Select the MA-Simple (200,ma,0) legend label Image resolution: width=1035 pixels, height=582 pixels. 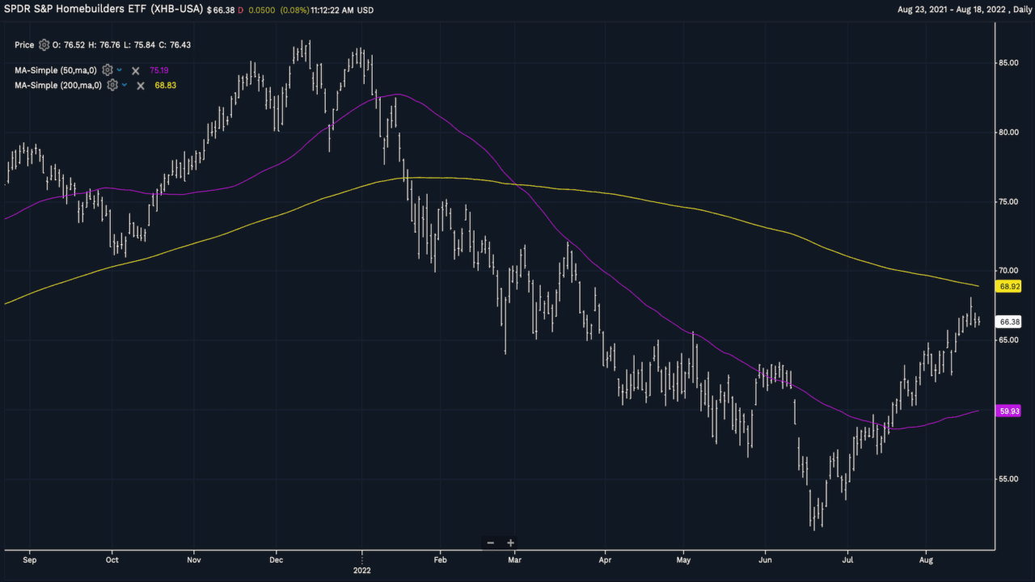57,86
